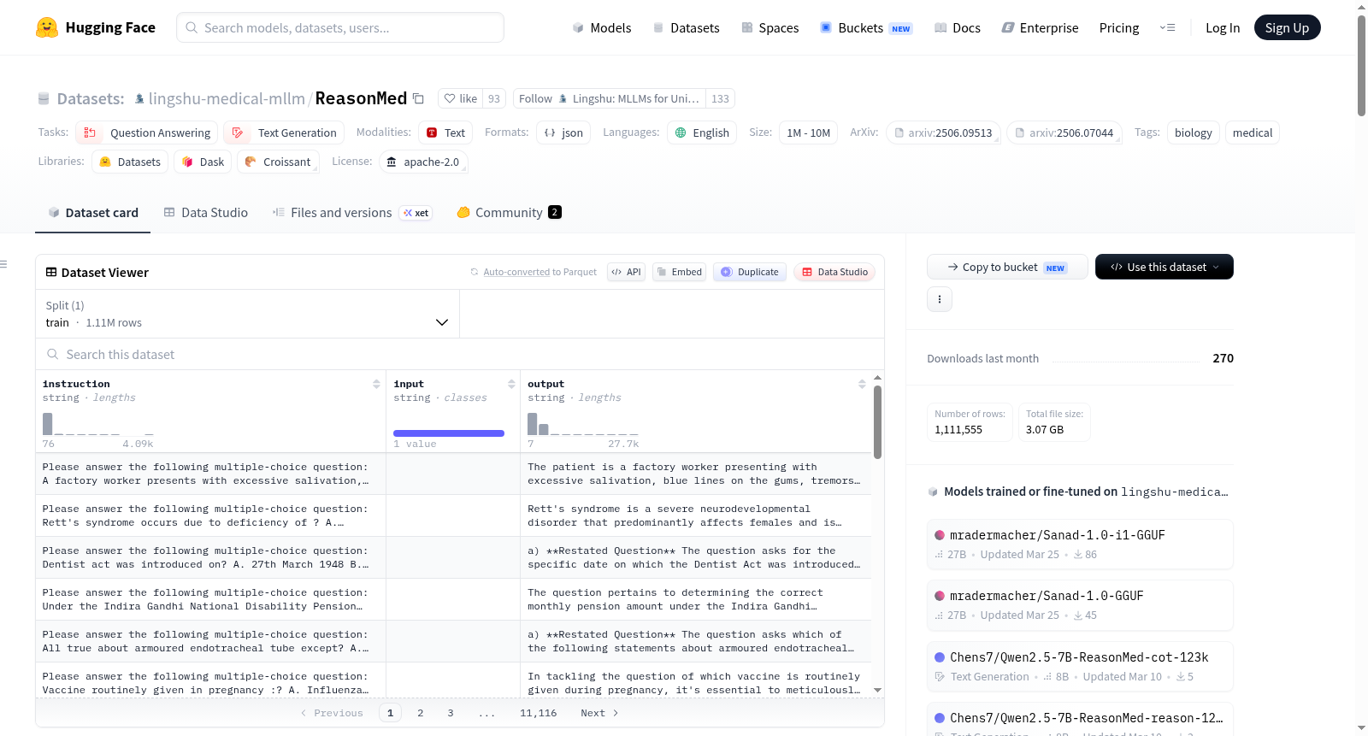The width and height of the screenshot is (1368, 736).
Task: Click the dataset viewer vertical scrollbar
Action: click(877, 422)
